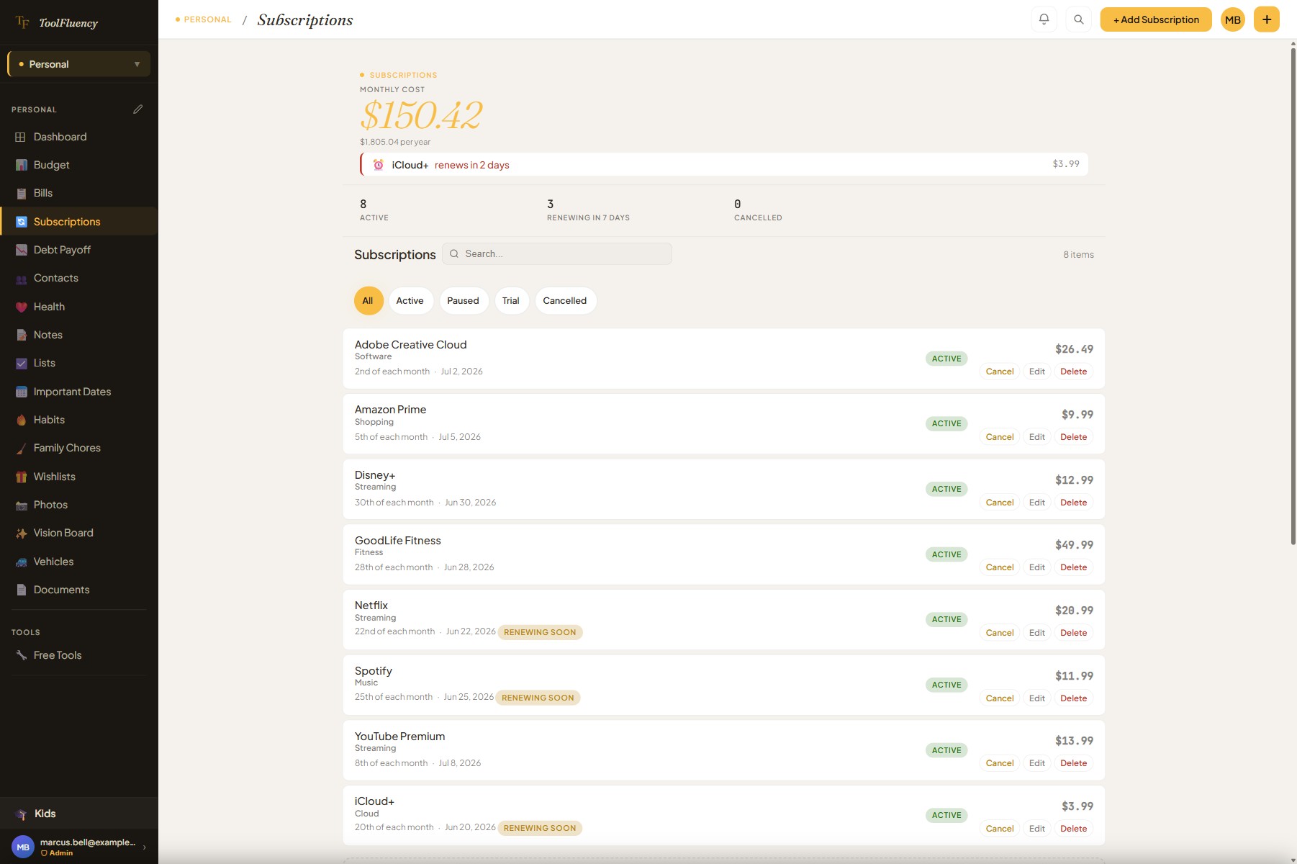The width and height of the screenshot is (1297, 864).
Task: Click the YouTube Premium title
Action: tap(399, 737)
